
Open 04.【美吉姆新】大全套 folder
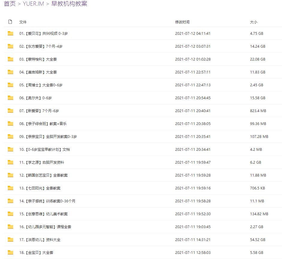tap(38, 72)
